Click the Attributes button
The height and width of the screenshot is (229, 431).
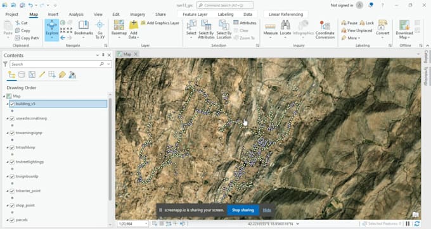pos(245,23)
